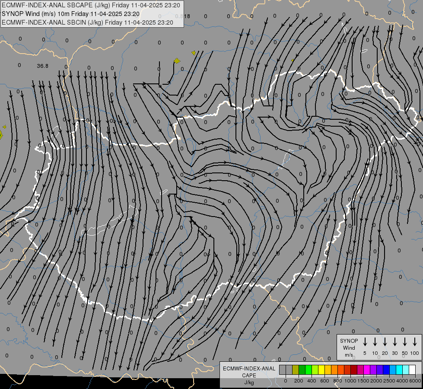Click the 30 m/s wind arrow in legend
The image size is (423, 389).
[394, 342]
